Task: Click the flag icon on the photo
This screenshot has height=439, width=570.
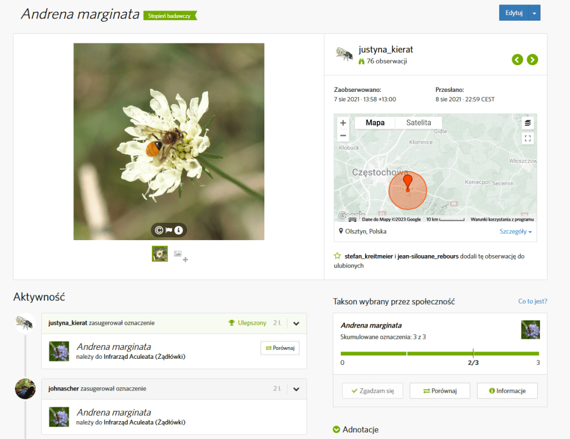Action: click(168, 230)
